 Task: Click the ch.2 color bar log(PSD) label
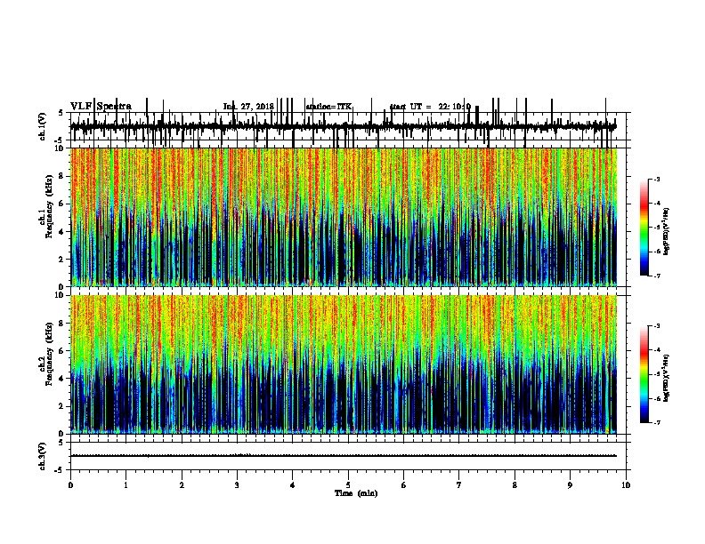coord(666,379)
